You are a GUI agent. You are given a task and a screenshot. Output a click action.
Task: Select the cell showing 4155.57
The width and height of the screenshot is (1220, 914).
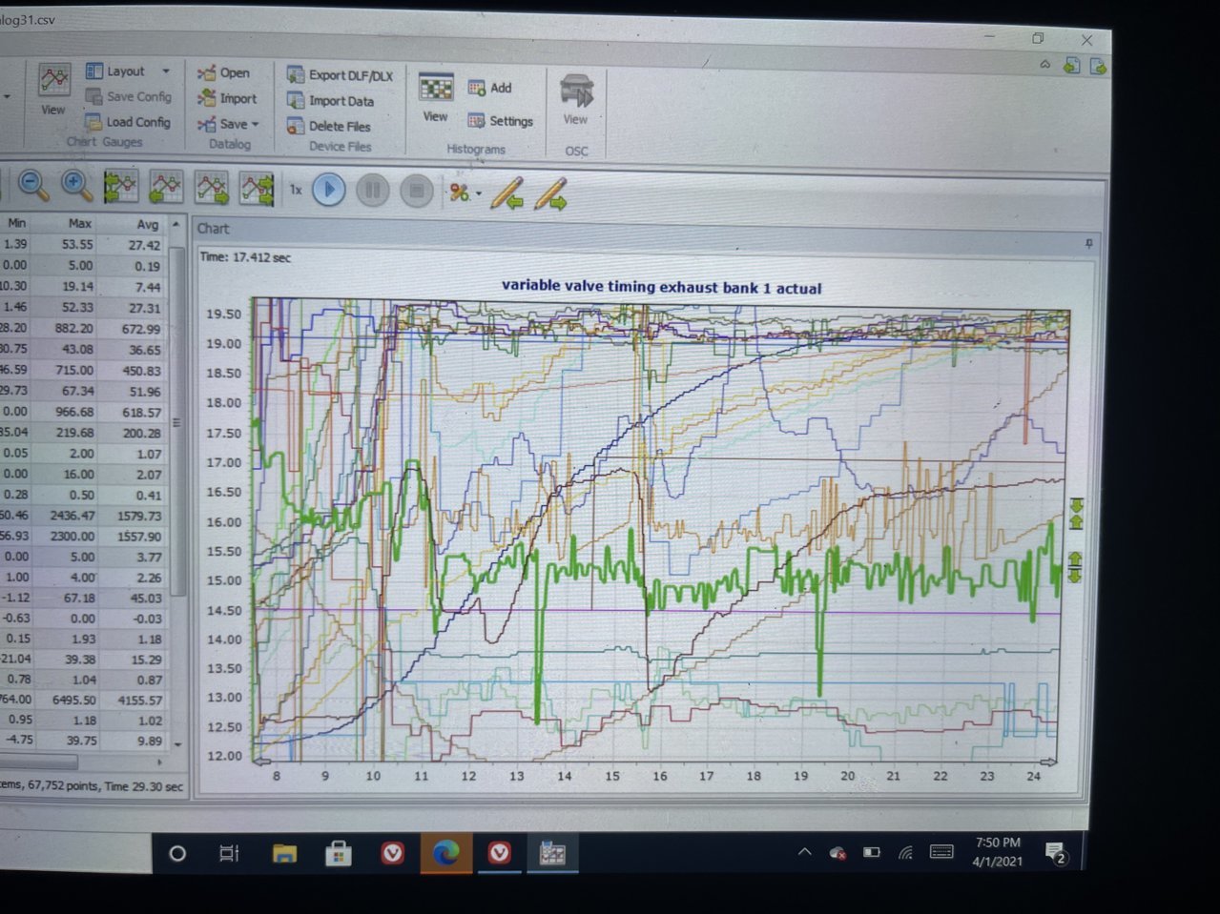coord(139,700)
